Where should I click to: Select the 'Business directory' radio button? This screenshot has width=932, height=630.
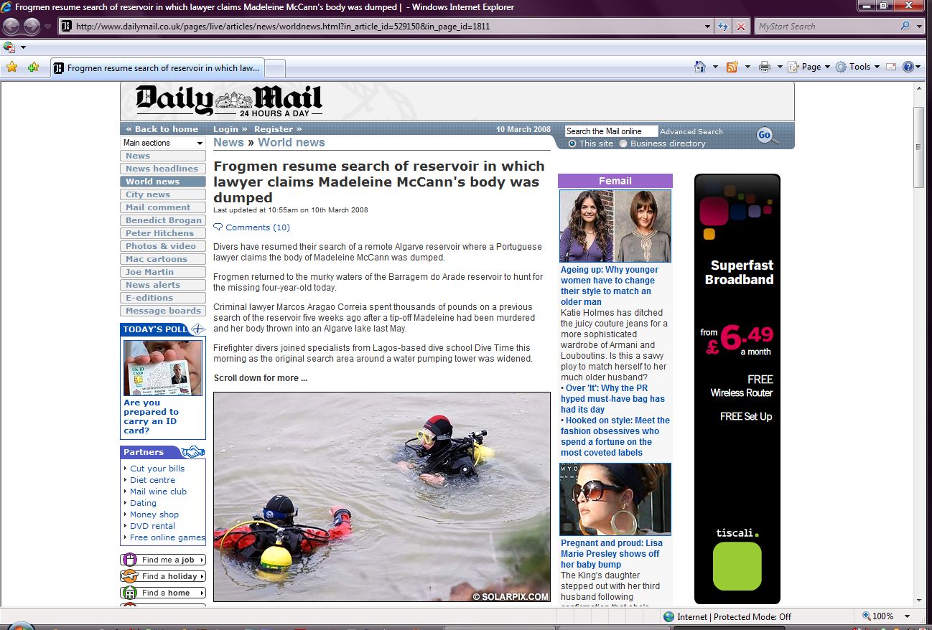[623, 144]
